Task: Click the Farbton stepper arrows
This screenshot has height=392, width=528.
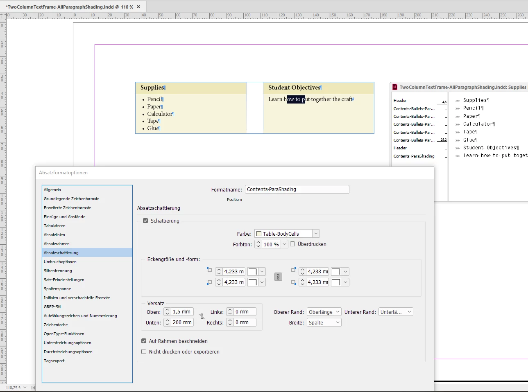Action: 258,244
